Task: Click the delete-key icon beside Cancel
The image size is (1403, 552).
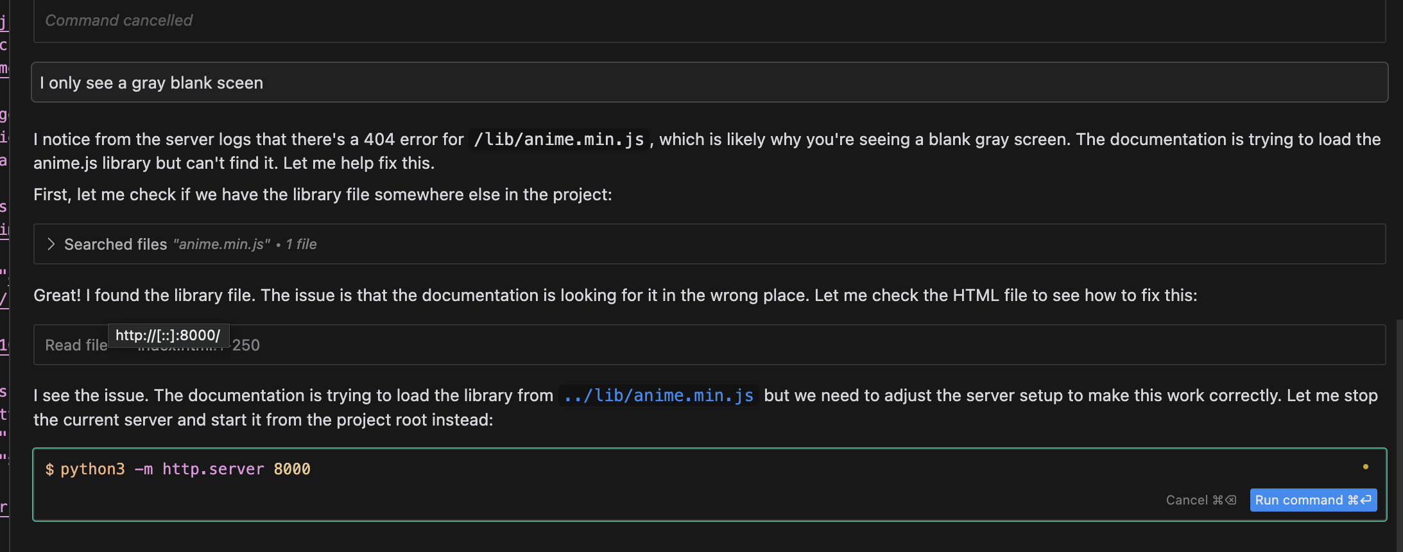Action: 1230,500
